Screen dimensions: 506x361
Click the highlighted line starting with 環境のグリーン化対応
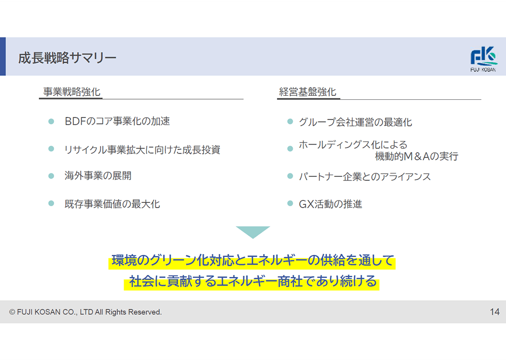coord(253,261)
